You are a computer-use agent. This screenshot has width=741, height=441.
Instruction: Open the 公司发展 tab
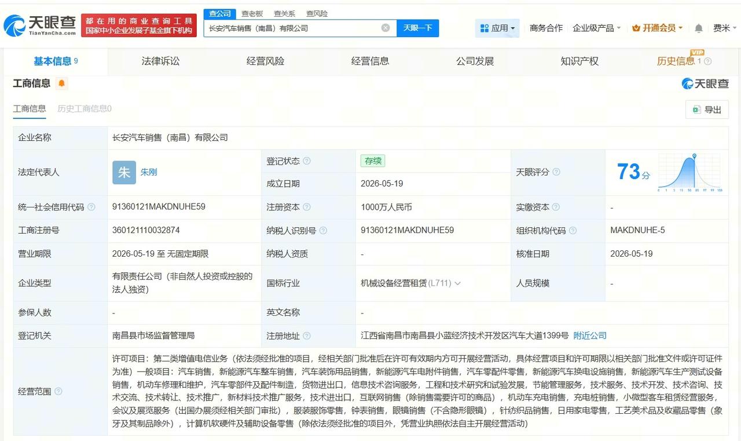click(475, 61)
